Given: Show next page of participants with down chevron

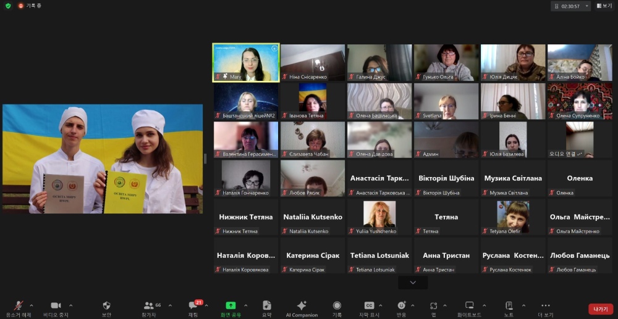Looking at the screenshot, I should [413, 282].
